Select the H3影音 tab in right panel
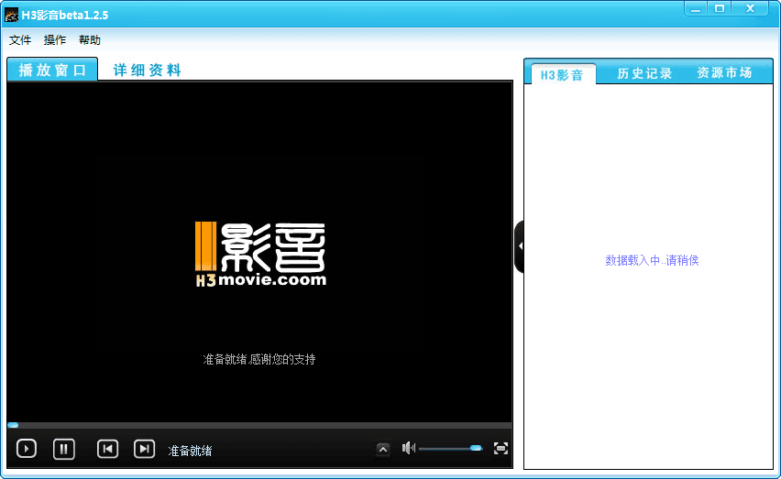The width and height of the screenshot is (781, 479). pyautogui.click(x=562, y=74)
